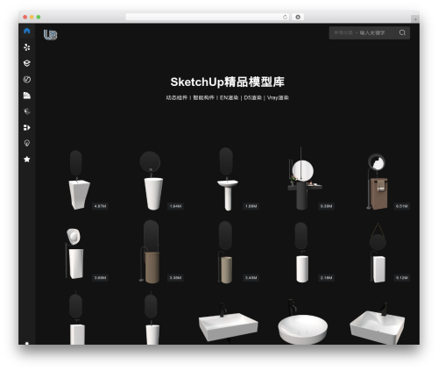438x371 pixels.
Task: Select the circular slash sidebar icon
Action: click(x=27, y=79)
